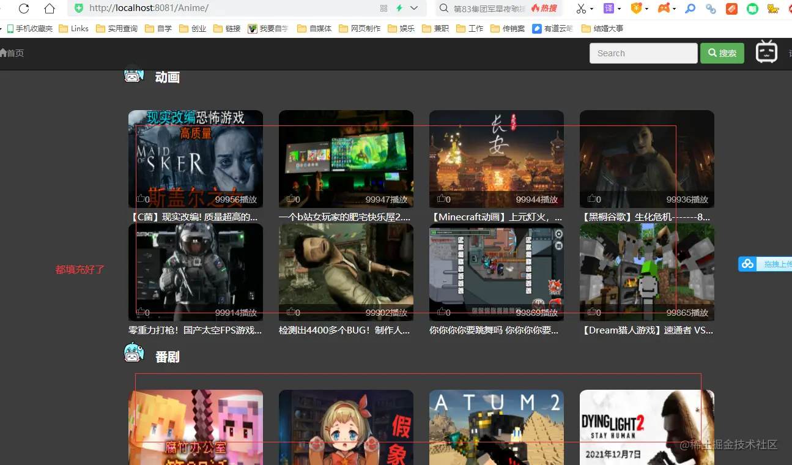The height and width of the screenshot is (465, 792).
Task: Like the Dream猎人游戏 video thumbs-up
Action: pyautogui.click(x=592, y=312)
